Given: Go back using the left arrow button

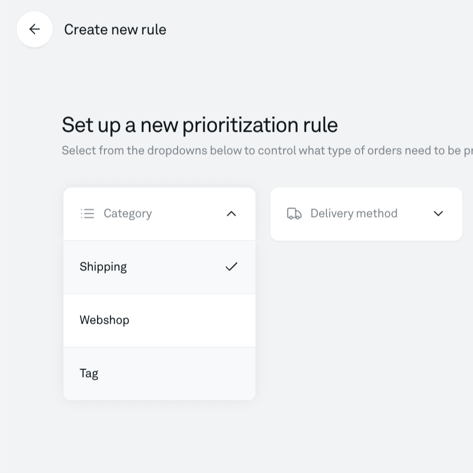Looking at the screenshot, I should tap(34, 29).
